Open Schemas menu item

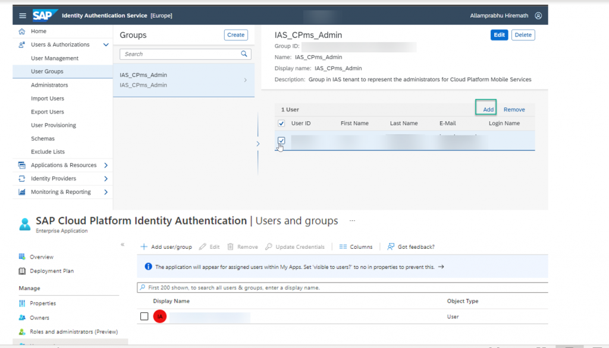(43, 138)
